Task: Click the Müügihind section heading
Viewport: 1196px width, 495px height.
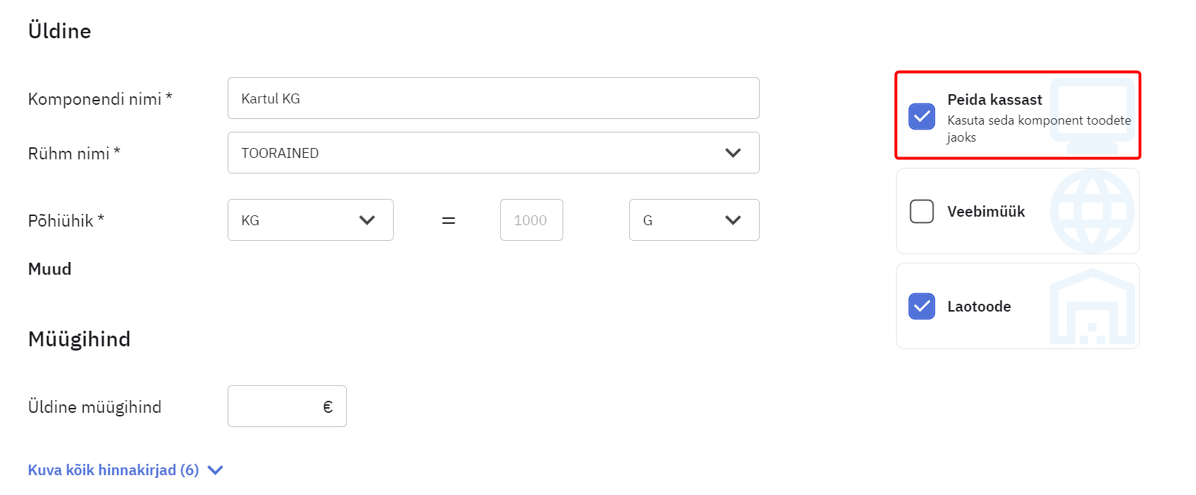Action: click(x=79, y=339)
